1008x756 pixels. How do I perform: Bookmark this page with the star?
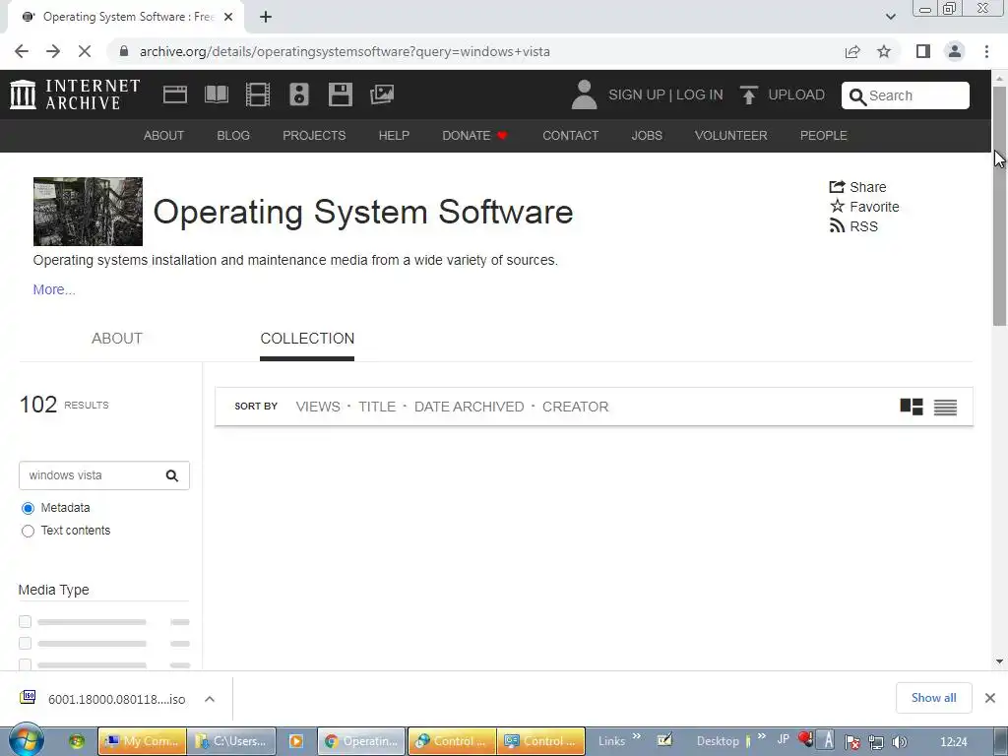(884, 51)
